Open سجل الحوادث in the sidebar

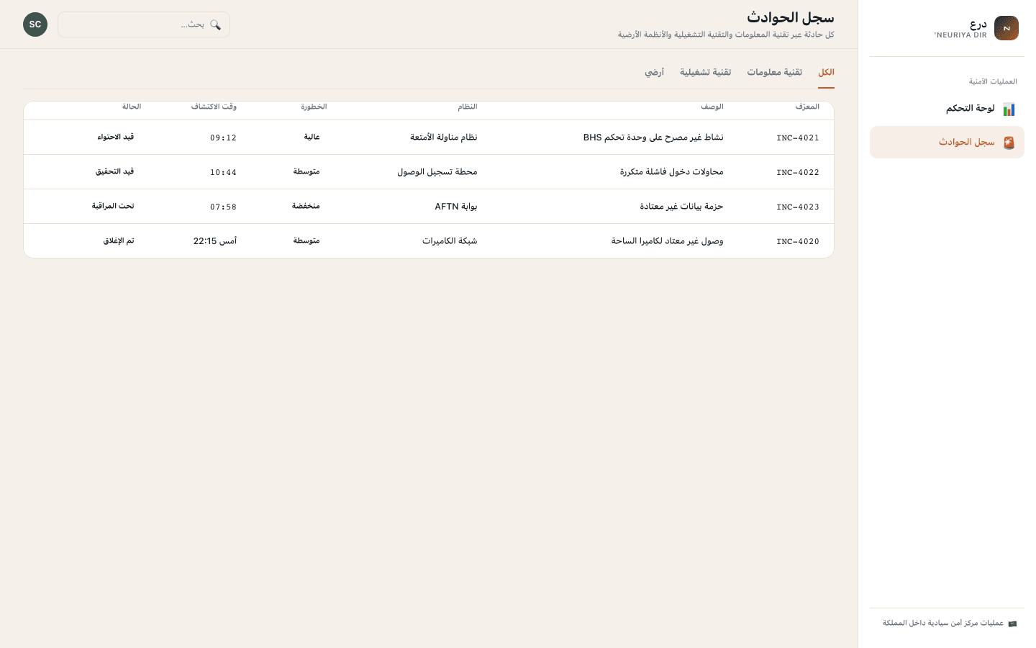[x=947, y=143]
